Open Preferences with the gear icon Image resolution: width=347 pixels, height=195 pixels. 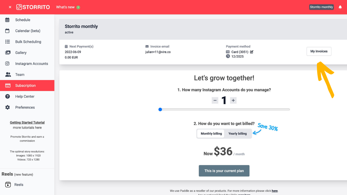pyautogui.click(x=8, y=108)
